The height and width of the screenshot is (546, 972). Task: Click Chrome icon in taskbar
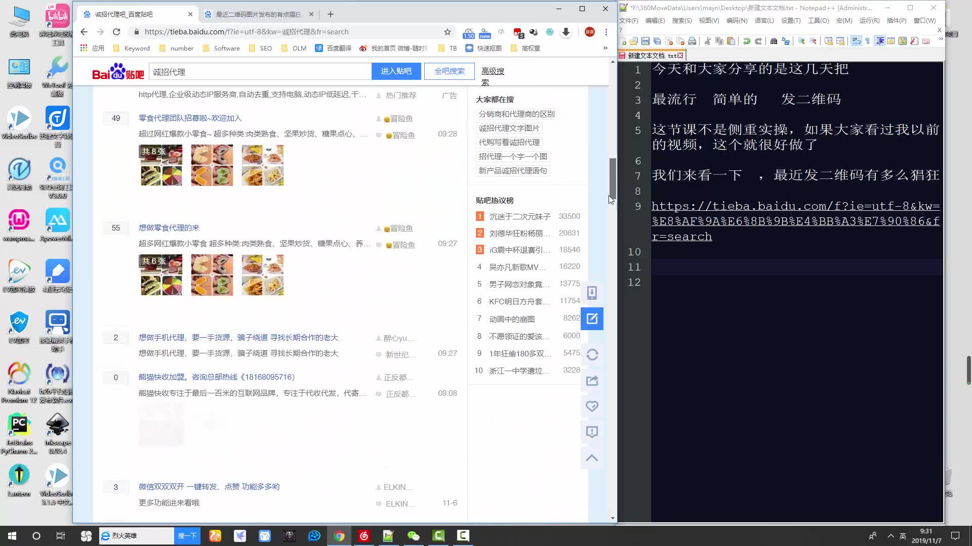[x=339, y=536]
